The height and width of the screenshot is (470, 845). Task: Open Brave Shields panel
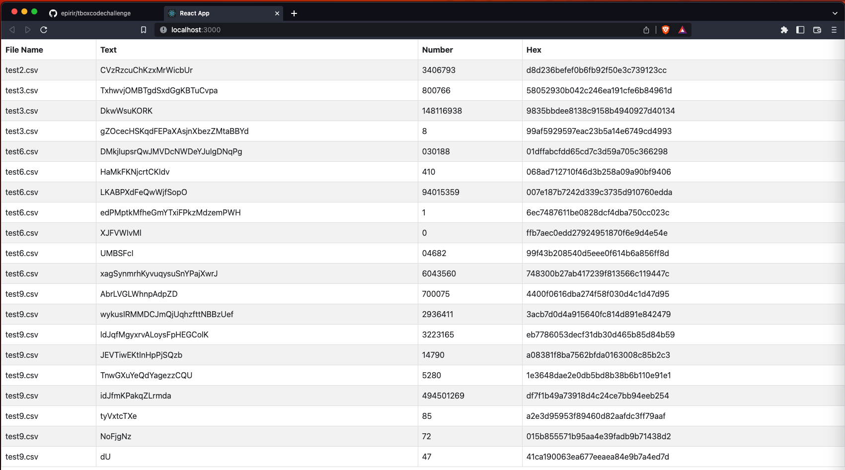(666, 30)
